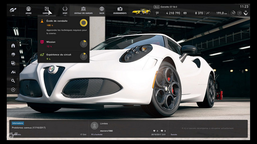Open Environnements photo mode

point(120,10)
